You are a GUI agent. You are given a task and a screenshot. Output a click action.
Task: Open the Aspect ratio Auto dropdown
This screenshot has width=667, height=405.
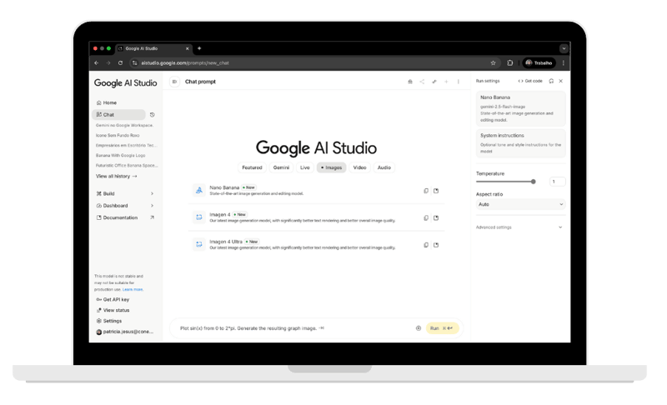[520, 204]
